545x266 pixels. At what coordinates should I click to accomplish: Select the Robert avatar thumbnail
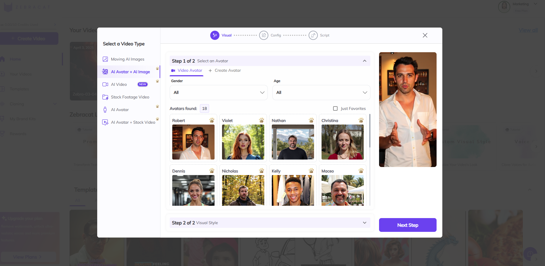tap(193, 142)
